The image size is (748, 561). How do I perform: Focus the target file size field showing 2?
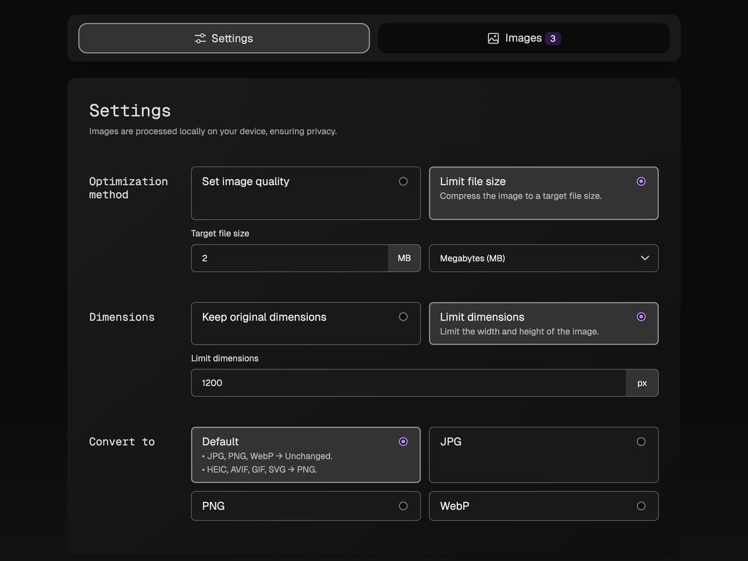(x=289, y=258)
